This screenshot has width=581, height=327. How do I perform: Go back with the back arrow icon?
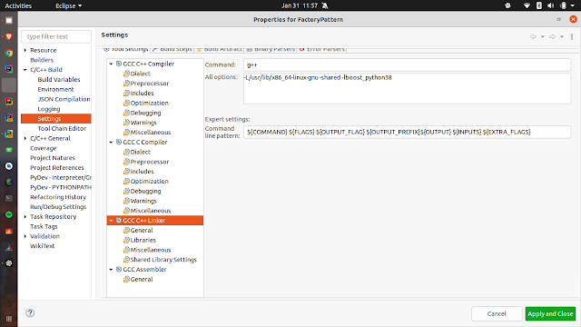pyautogui.click(x=533, y=36)
